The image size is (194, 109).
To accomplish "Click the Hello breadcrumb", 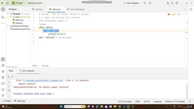I will 35,66.
